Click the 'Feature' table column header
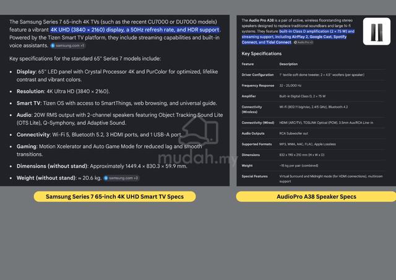Image resolution: width=396 pixels, height=280 pixels. click(247, 64)
